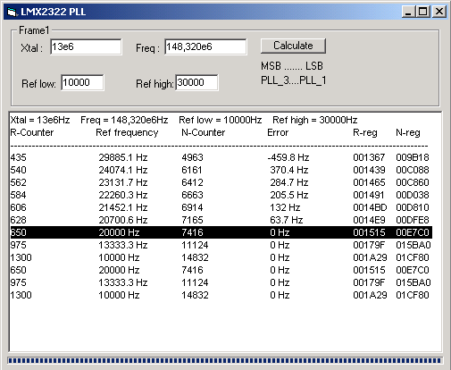Screen dimensions: 451x370
Task: Select the row with N-Counter 6412
Action: (x=221, y=182)
